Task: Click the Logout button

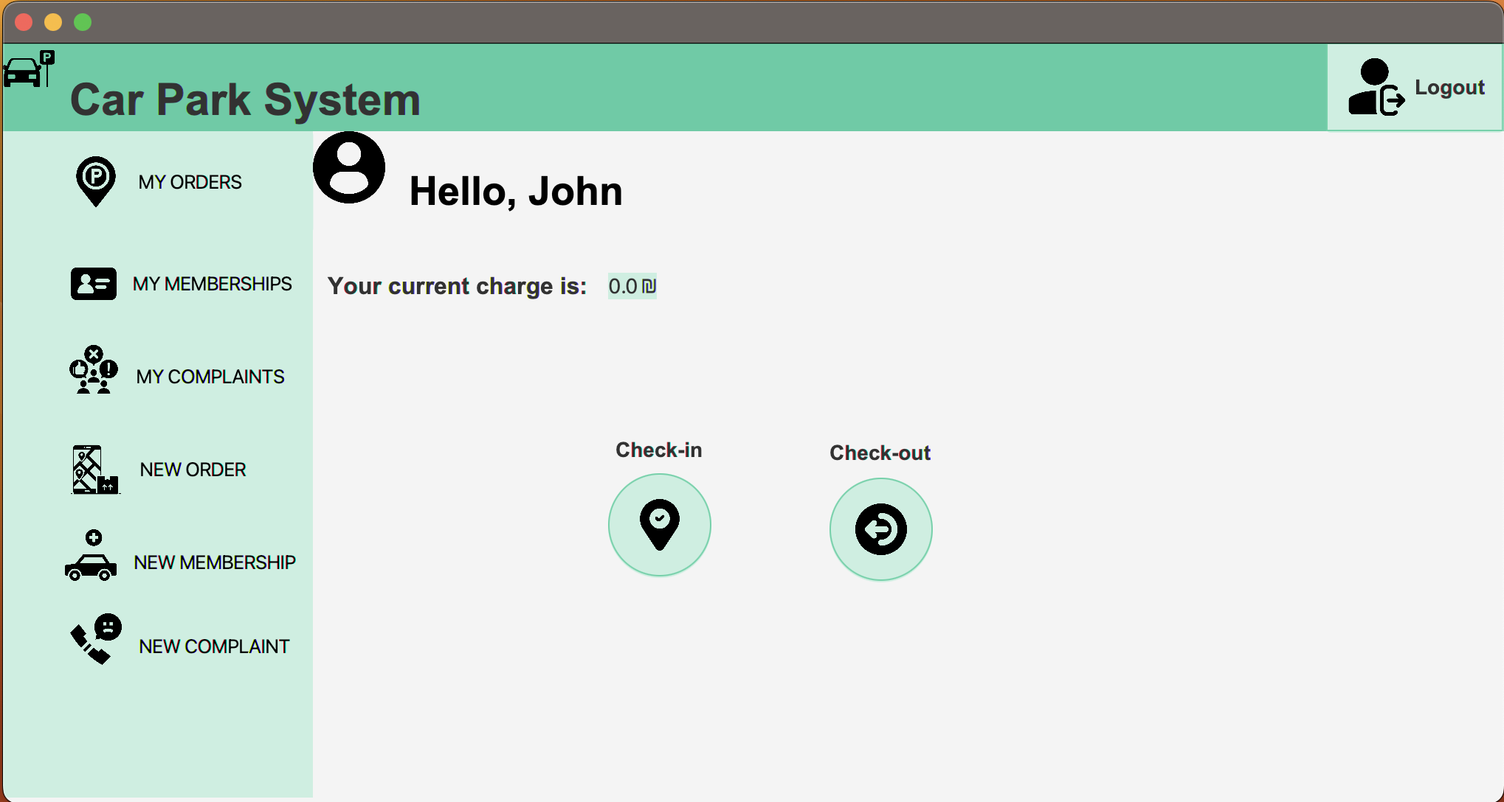Action: 1449,86
